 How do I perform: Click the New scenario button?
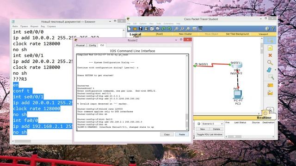point(203,129)
